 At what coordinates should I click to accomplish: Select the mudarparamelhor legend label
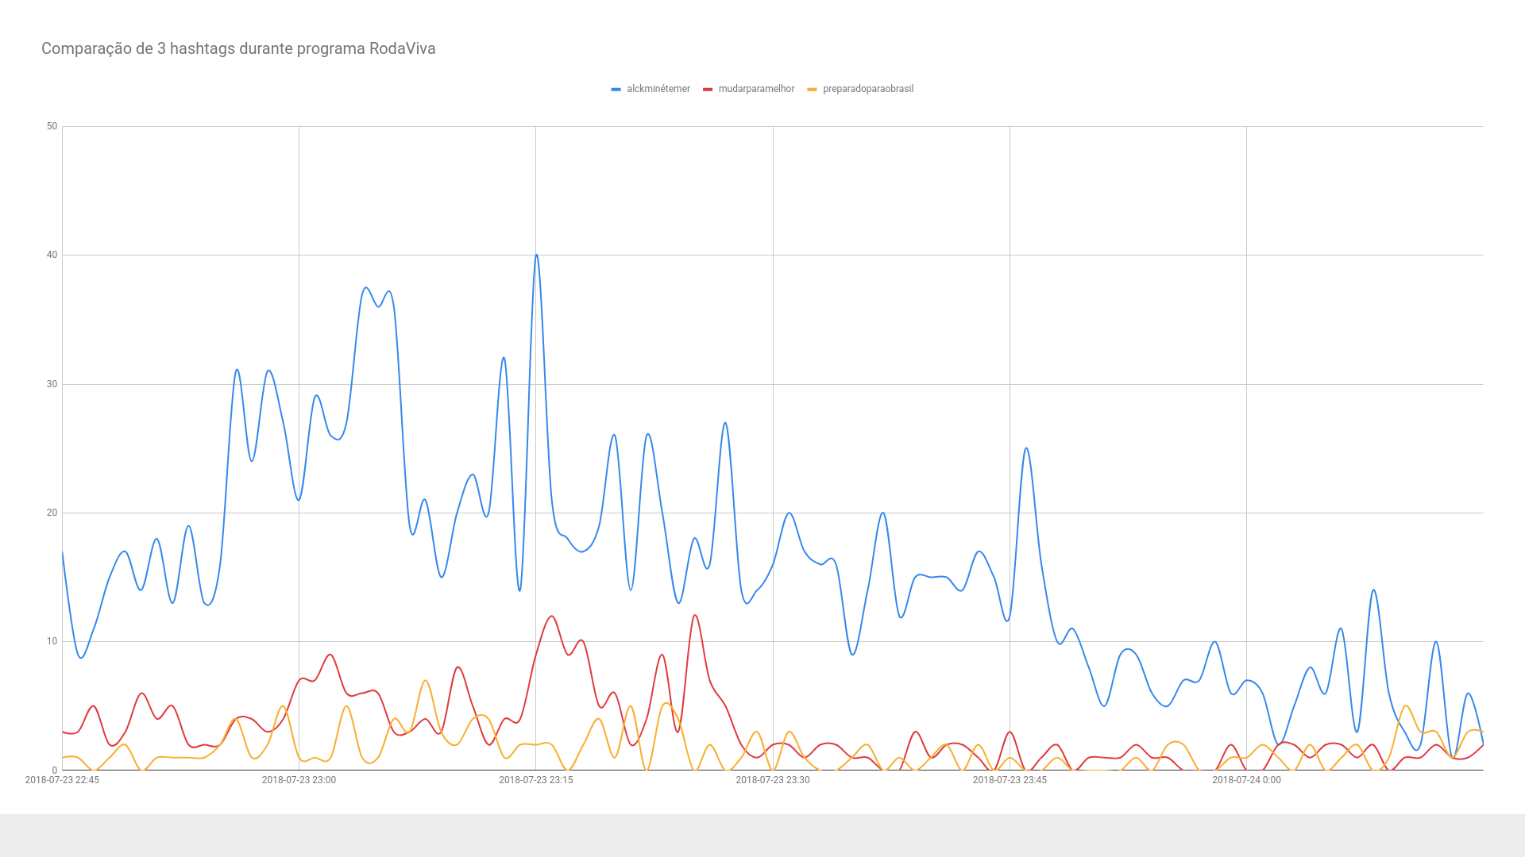pyautogui.click(x=756, y=89)
